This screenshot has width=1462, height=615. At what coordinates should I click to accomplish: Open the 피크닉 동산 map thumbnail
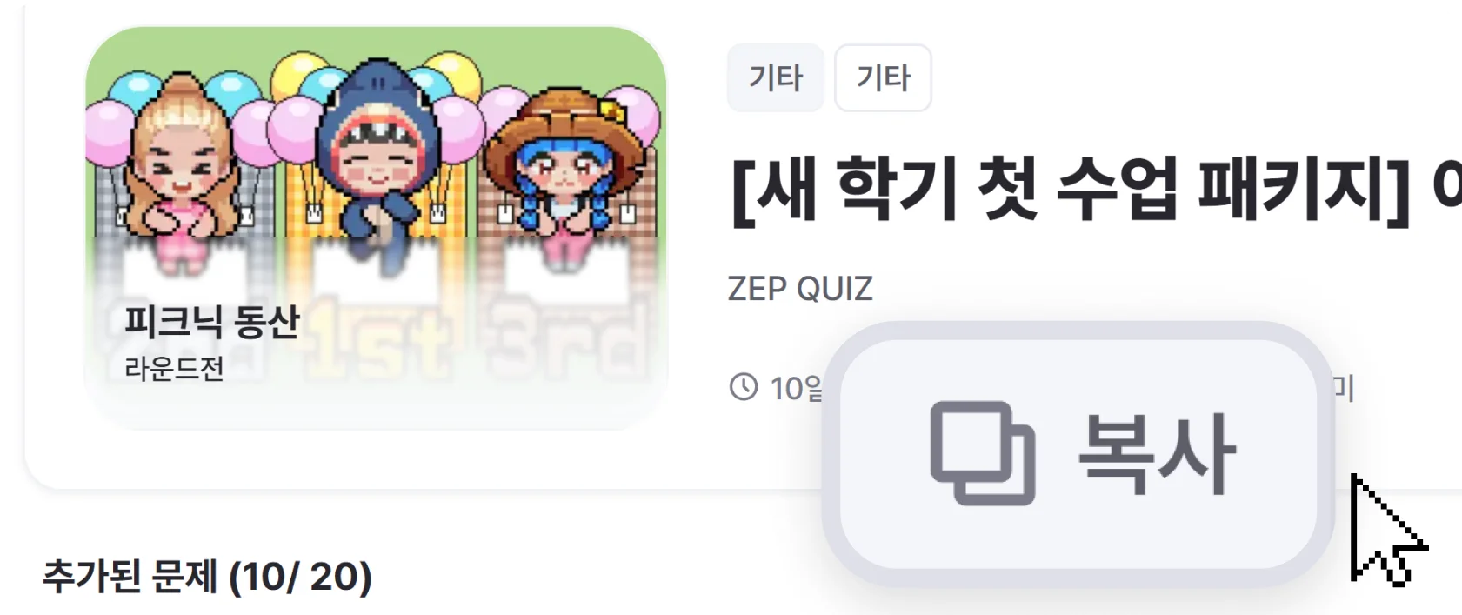click(x=376, y=227)
